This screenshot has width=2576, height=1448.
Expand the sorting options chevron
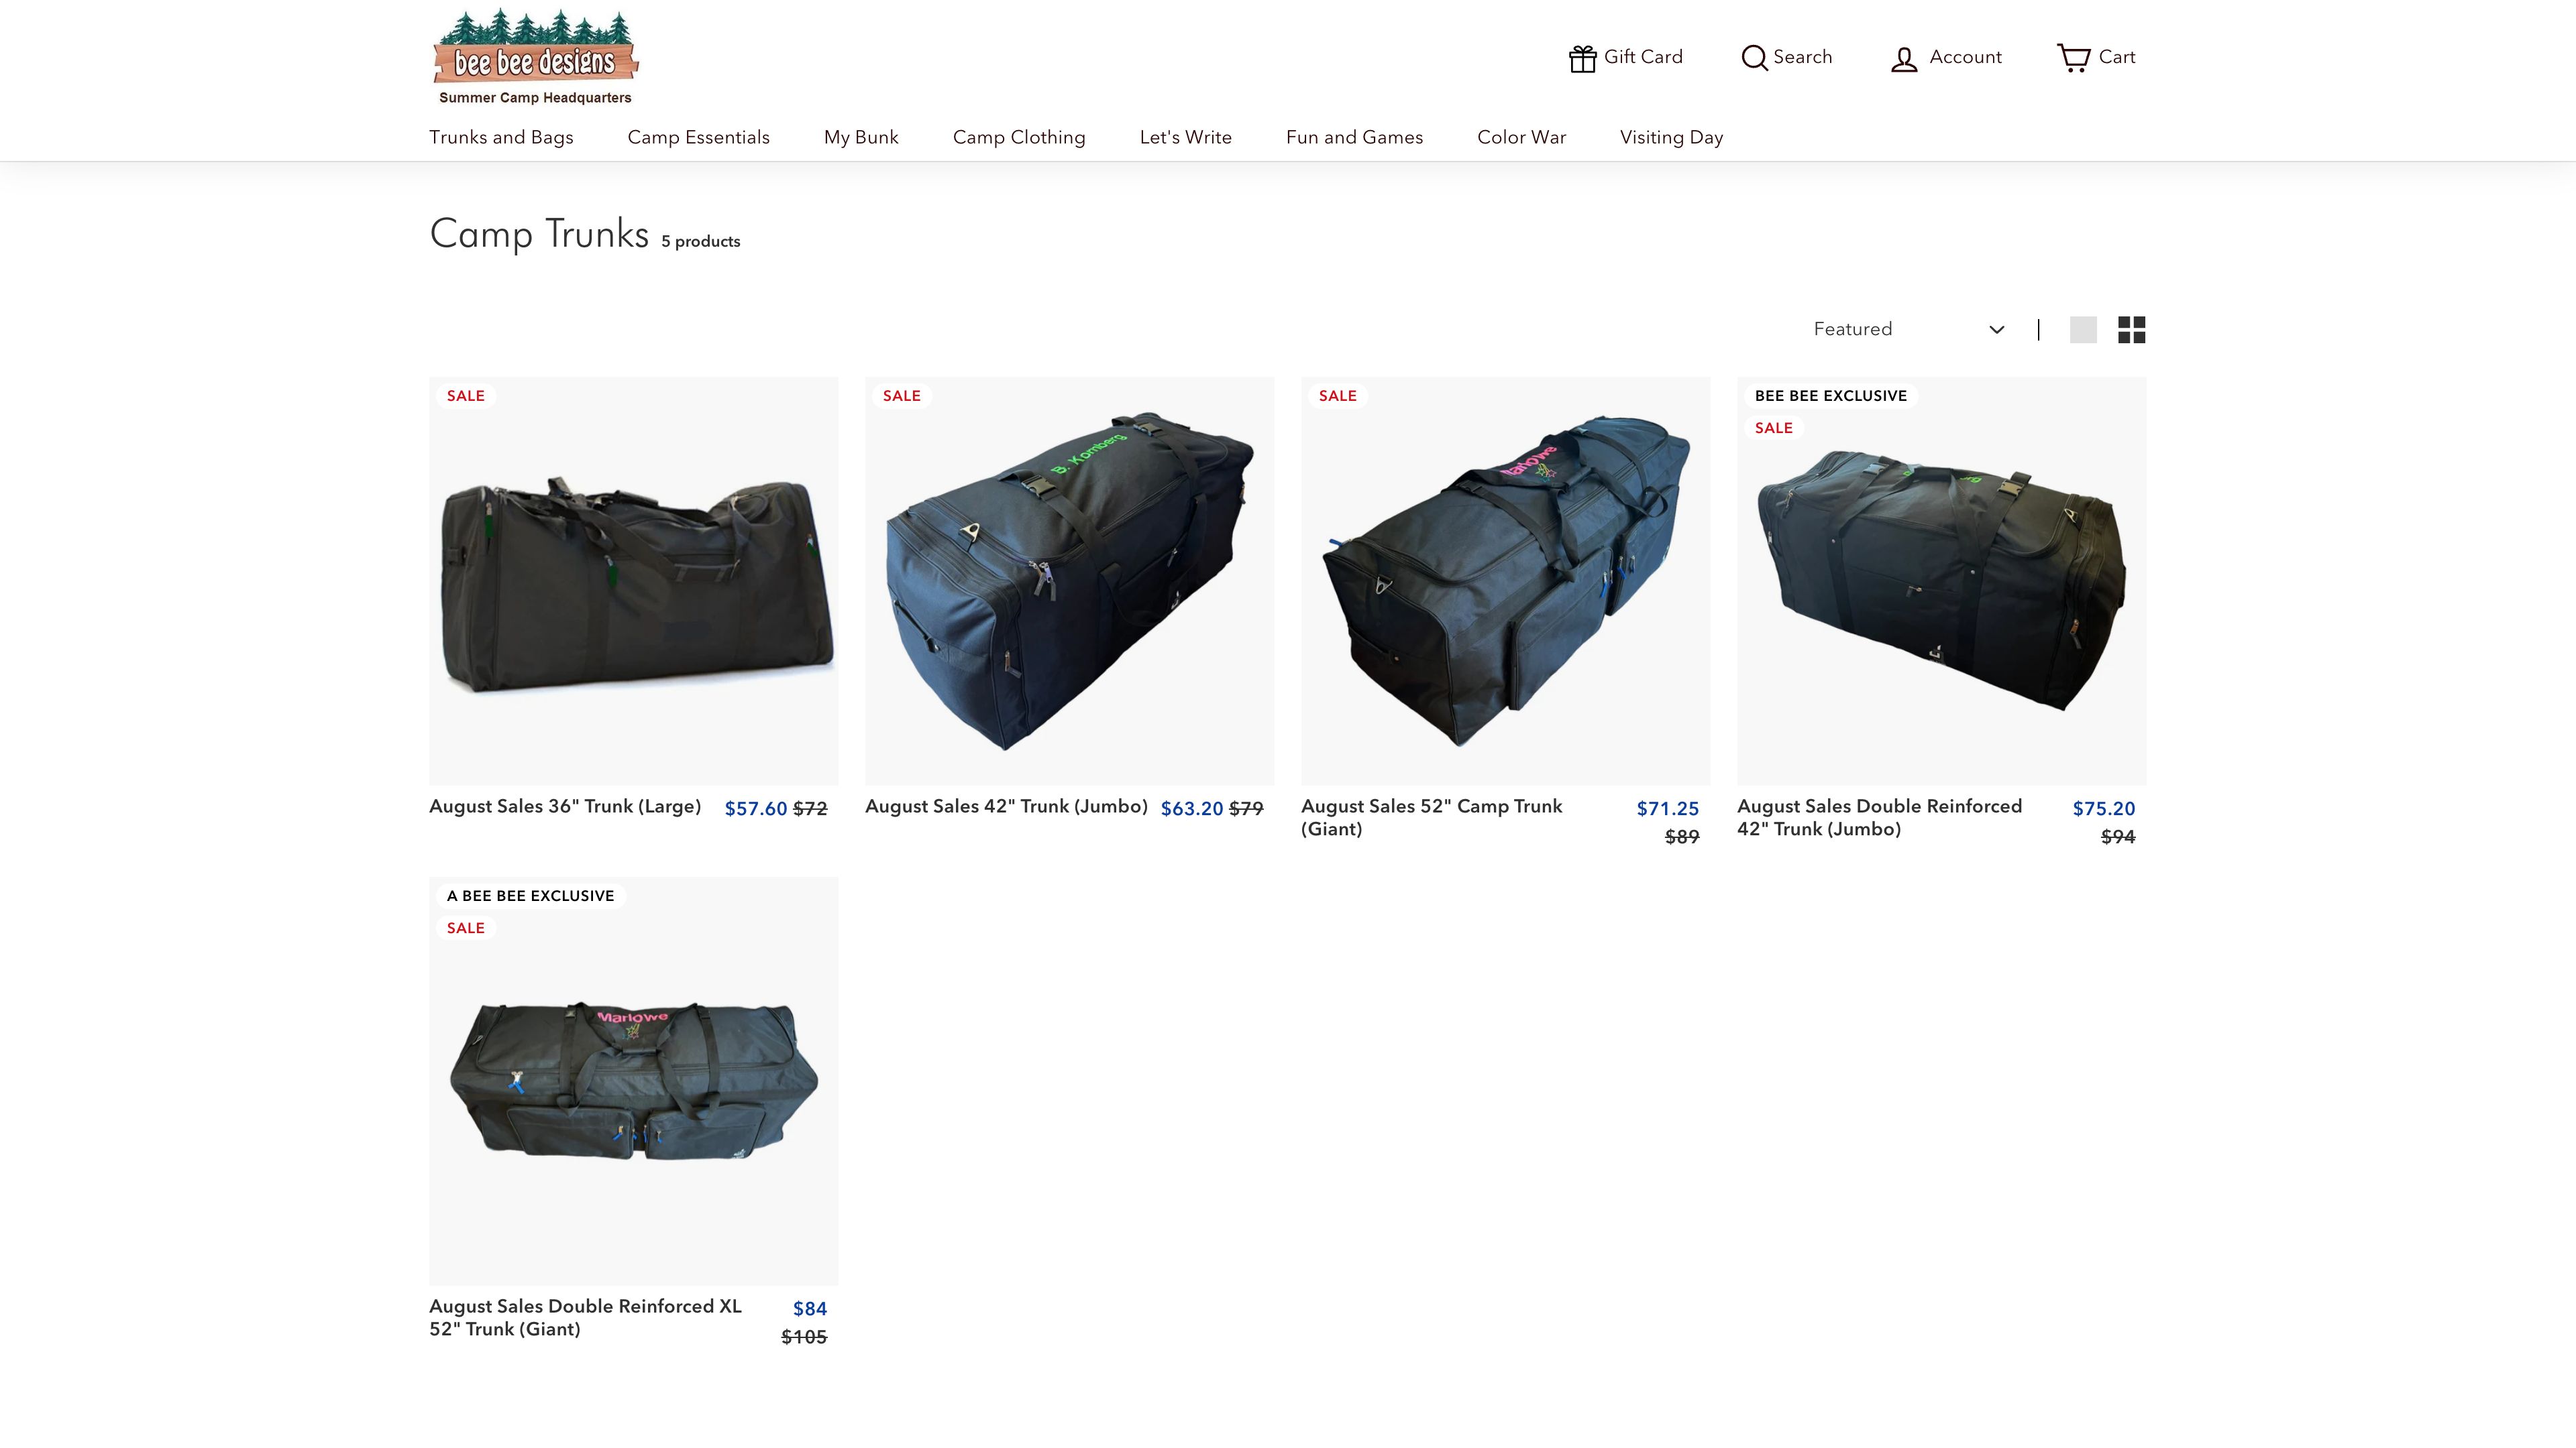point(1996,330)
